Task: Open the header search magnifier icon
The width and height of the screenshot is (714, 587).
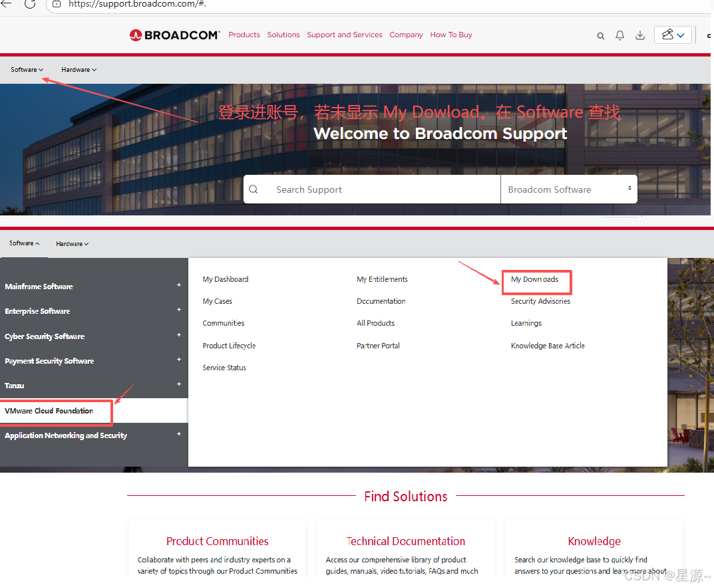Action: (601, 35)
